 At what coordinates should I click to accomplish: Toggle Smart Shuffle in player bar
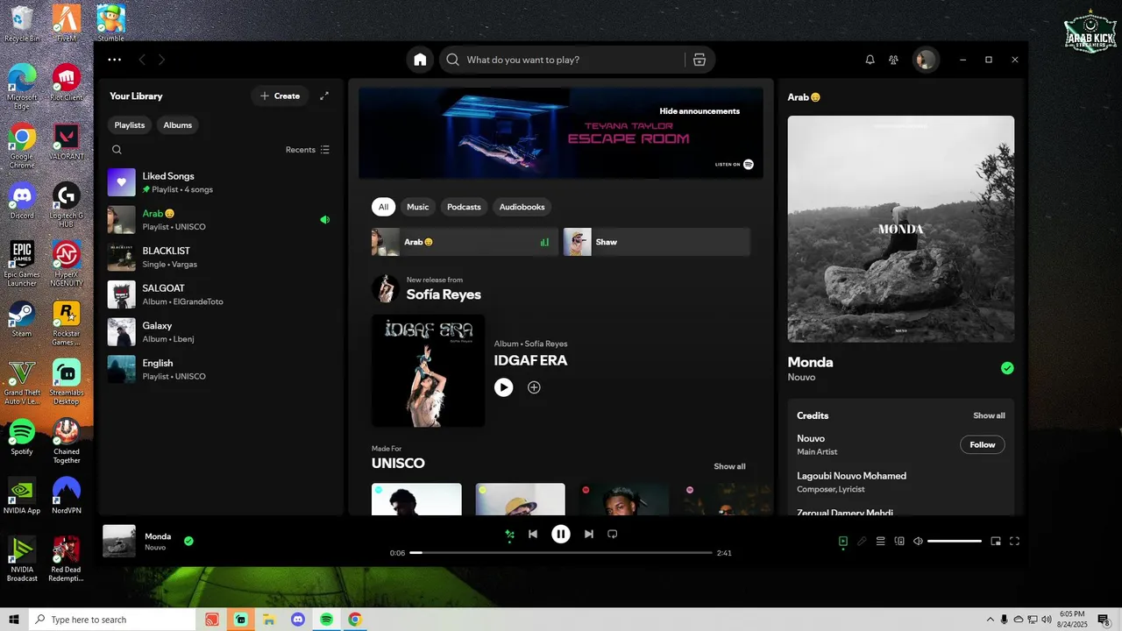point(509,534)
